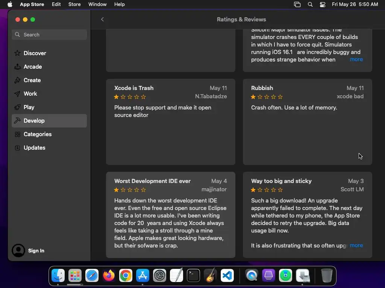Viewport: 385px width, 288px height.
Task: Click the App Store Dock icon
Action: (x=142, y=276)
